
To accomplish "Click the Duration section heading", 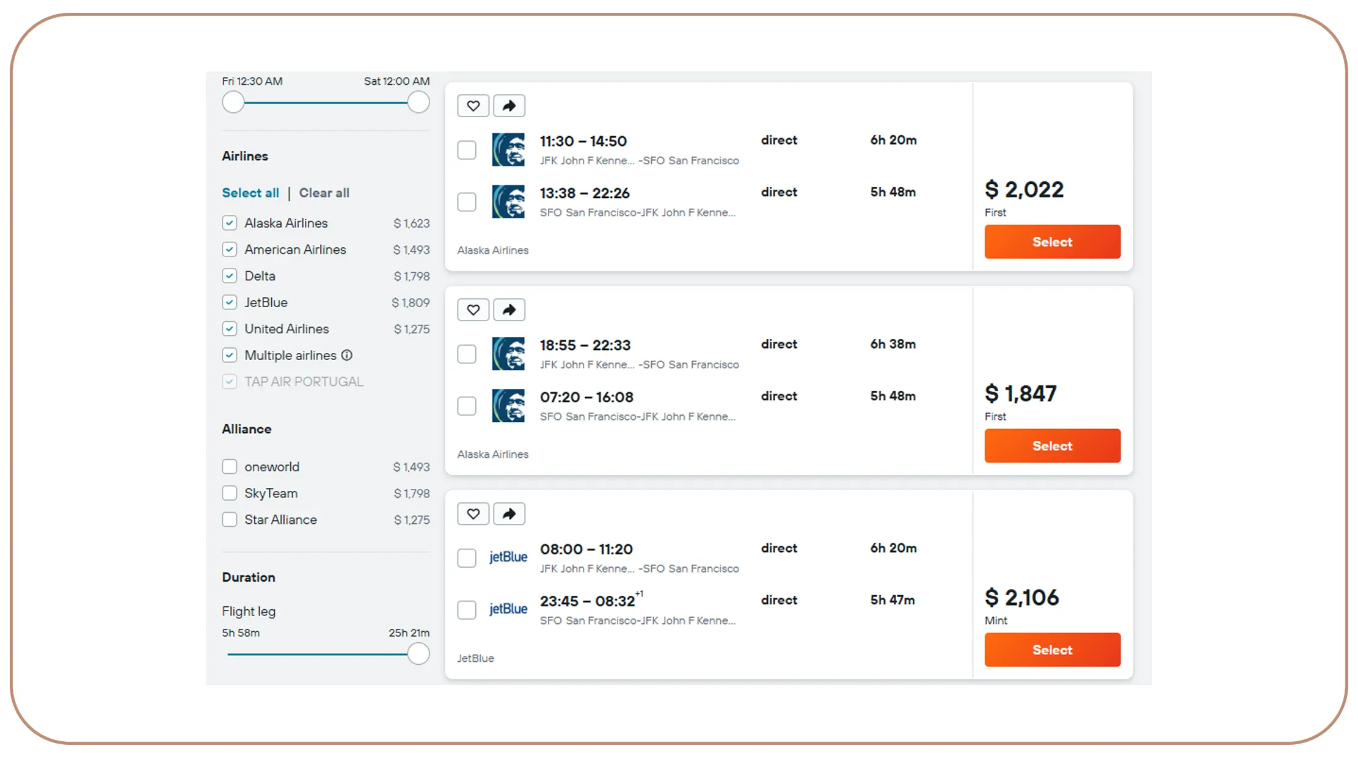I will [x=249, y=577].
